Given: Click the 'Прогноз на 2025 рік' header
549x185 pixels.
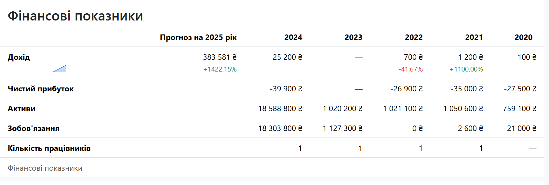Looking at the screenshot, I should 198,37.
